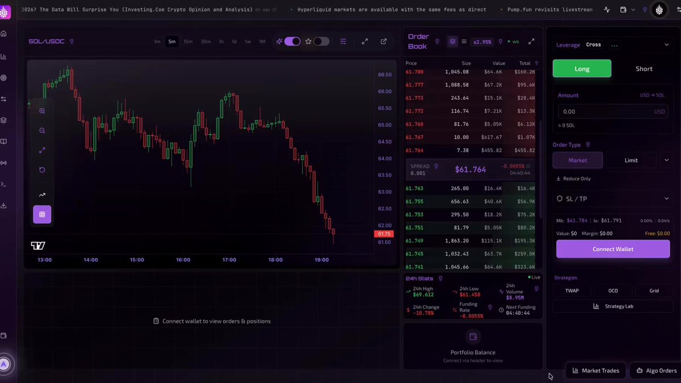The height and width of the screenshot is (383, 681).
Task: Zoom in on the chart
Action: pyautogui.click(x=42, y=111)
